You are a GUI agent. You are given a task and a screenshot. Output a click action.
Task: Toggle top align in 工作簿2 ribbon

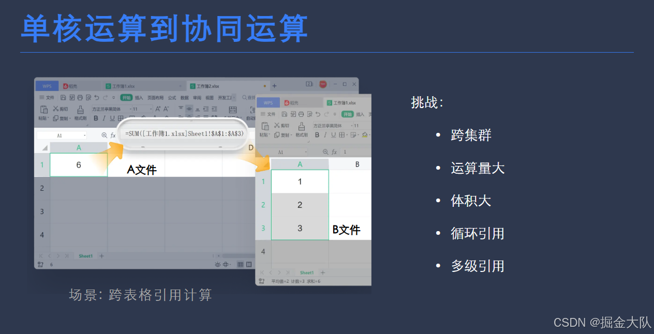coord(181,108)
